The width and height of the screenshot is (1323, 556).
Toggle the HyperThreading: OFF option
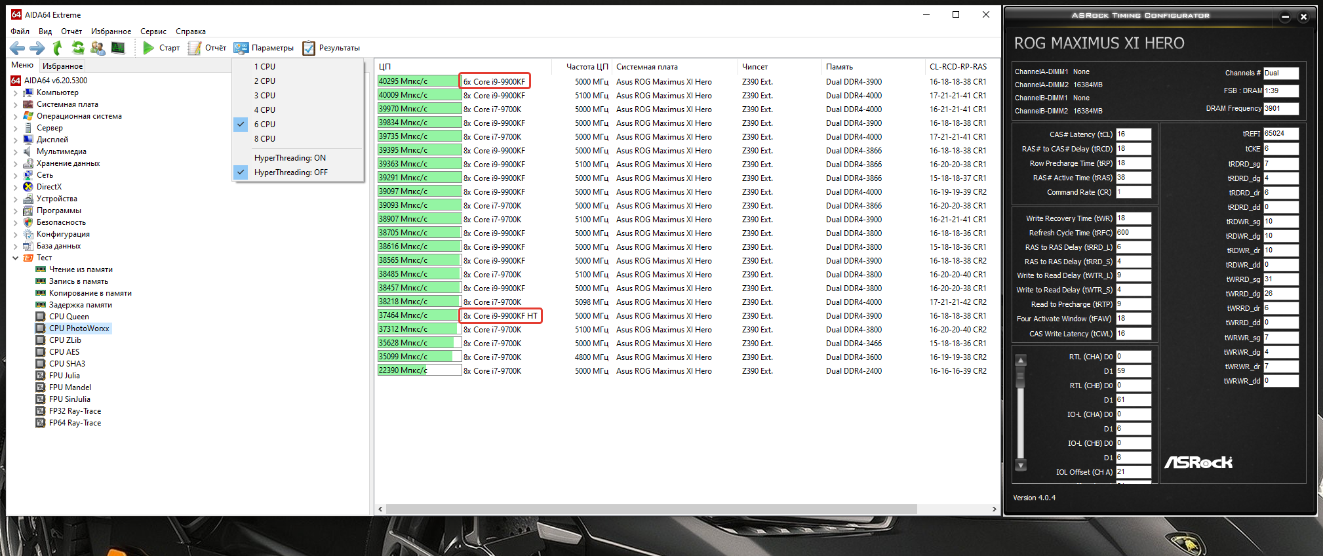(x=298, y=172)
